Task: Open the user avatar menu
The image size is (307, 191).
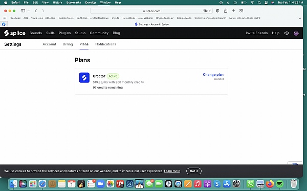Action: [296, 33]
